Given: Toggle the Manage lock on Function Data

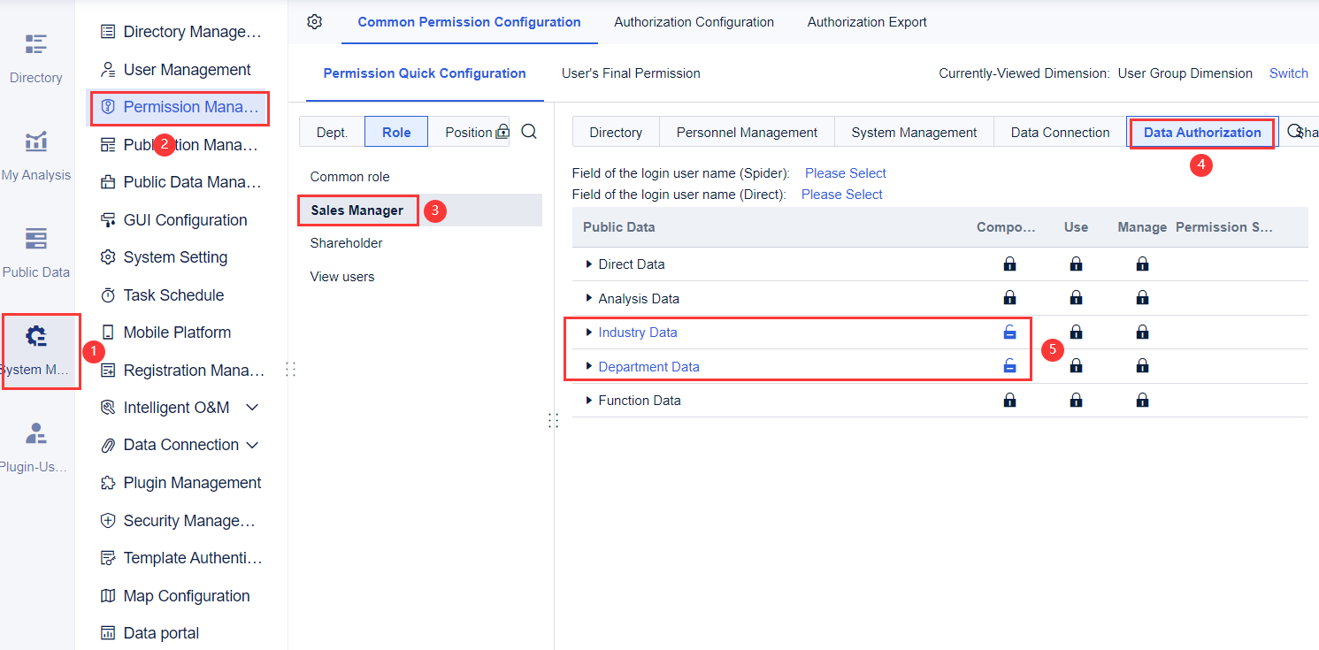Looking at the screenshot, I should pos(1142,400).
